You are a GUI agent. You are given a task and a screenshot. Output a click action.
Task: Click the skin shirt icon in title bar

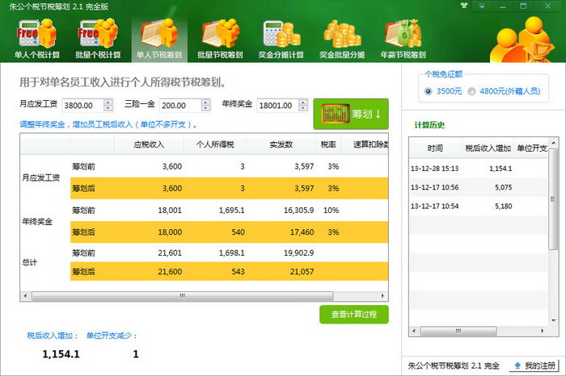click(x=464, y=6)
